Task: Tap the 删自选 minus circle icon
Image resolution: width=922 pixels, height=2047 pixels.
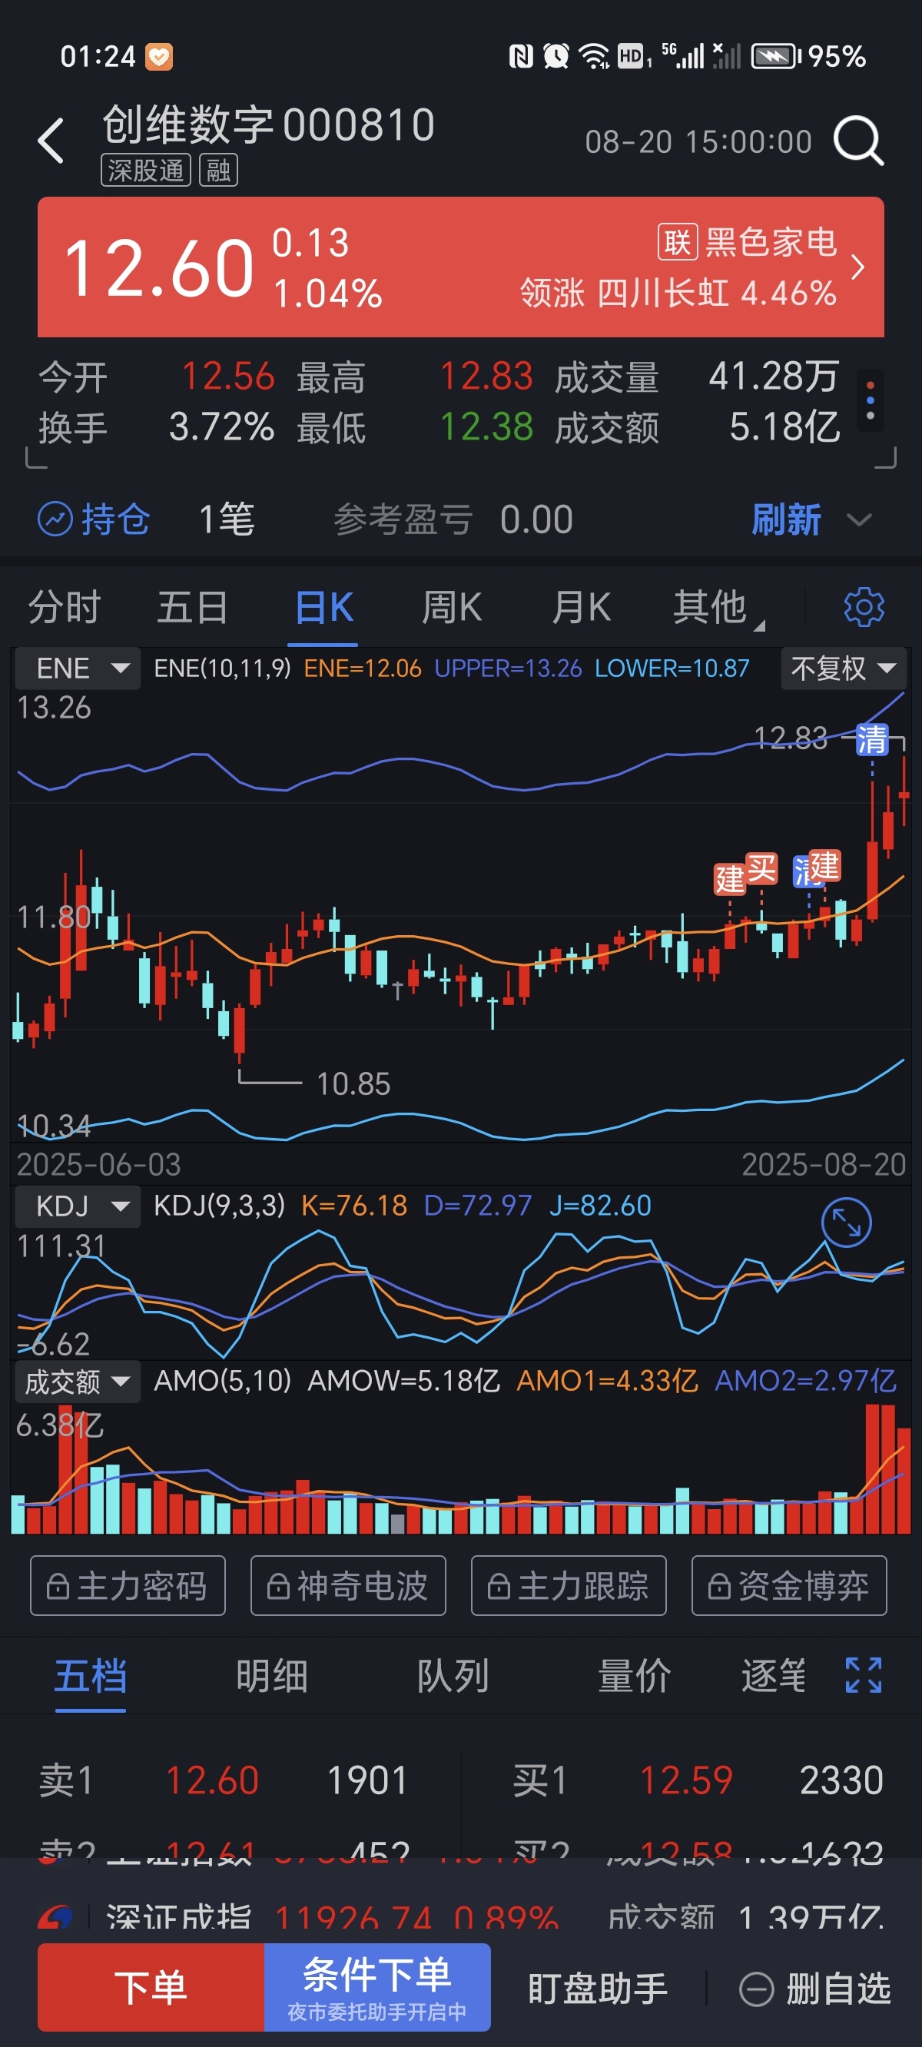Action: [x=756, y=1990]
